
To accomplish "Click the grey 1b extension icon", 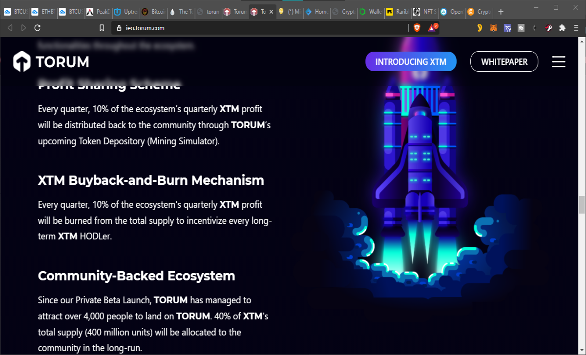I will coord(521,28).
